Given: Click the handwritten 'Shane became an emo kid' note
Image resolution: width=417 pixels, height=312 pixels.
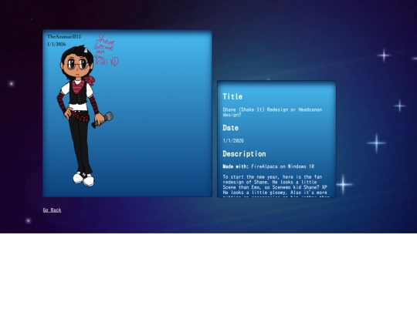Looking at the screenshot, I should [107, 50].
